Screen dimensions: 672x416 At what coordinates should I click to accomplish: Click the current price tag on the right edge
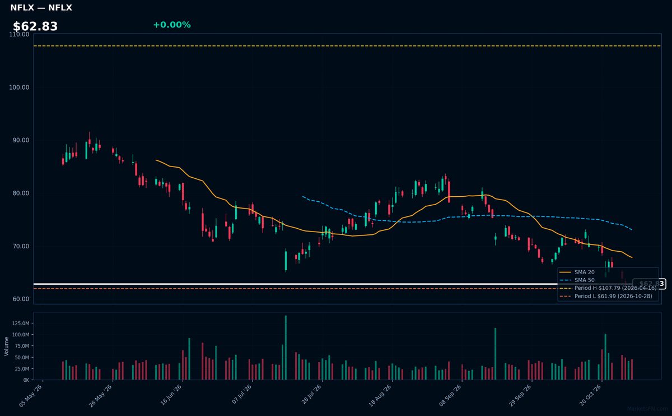[x=649, y=284]
